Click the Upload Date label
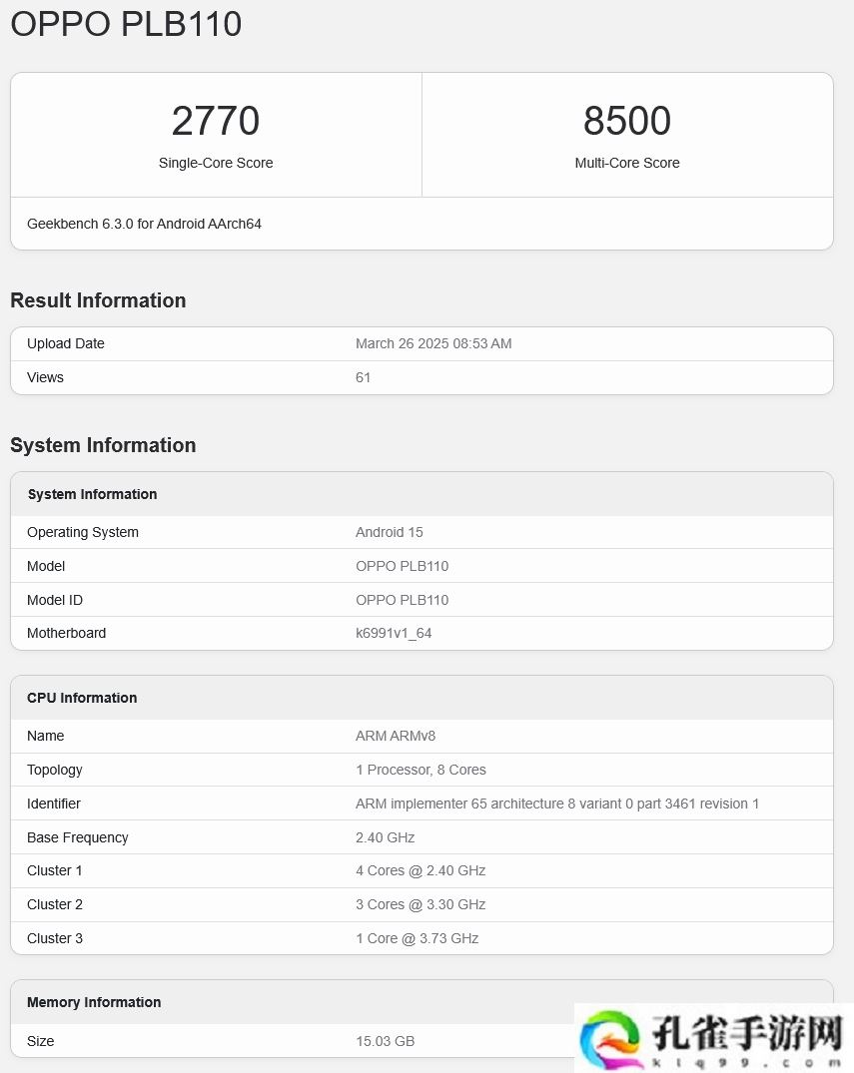 (66, 343)
